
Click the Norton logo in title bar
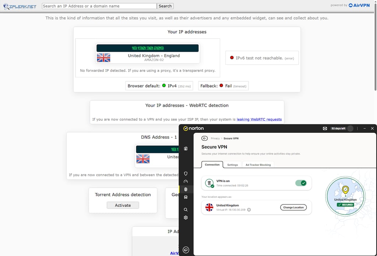(194, 128)
